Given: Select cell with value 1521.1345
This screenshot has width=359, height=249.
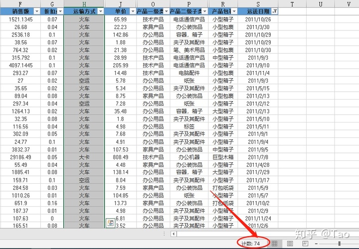Looking at the screenshot, I should [20, 19].
